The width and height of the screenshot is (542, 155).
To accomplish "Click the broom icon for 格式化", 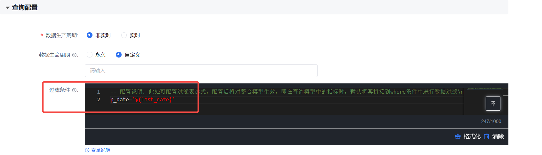I will coord(458,136).
